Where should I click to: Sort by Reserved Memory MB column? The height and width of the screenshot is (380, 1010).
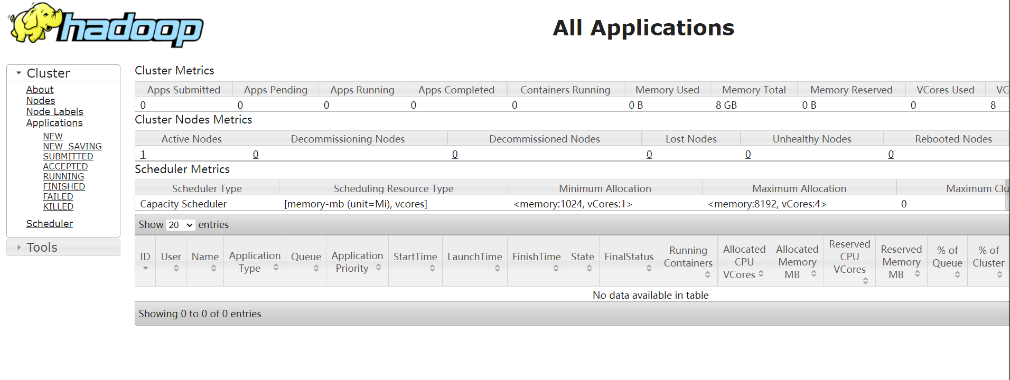click(x=902, y=261)
